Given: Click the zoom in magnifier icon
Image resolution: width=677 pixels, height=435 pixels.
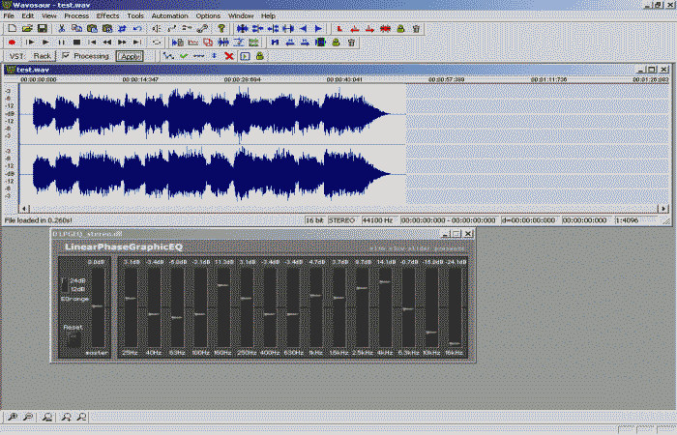Looking at the screenshot, I should (x=11, y=417).
